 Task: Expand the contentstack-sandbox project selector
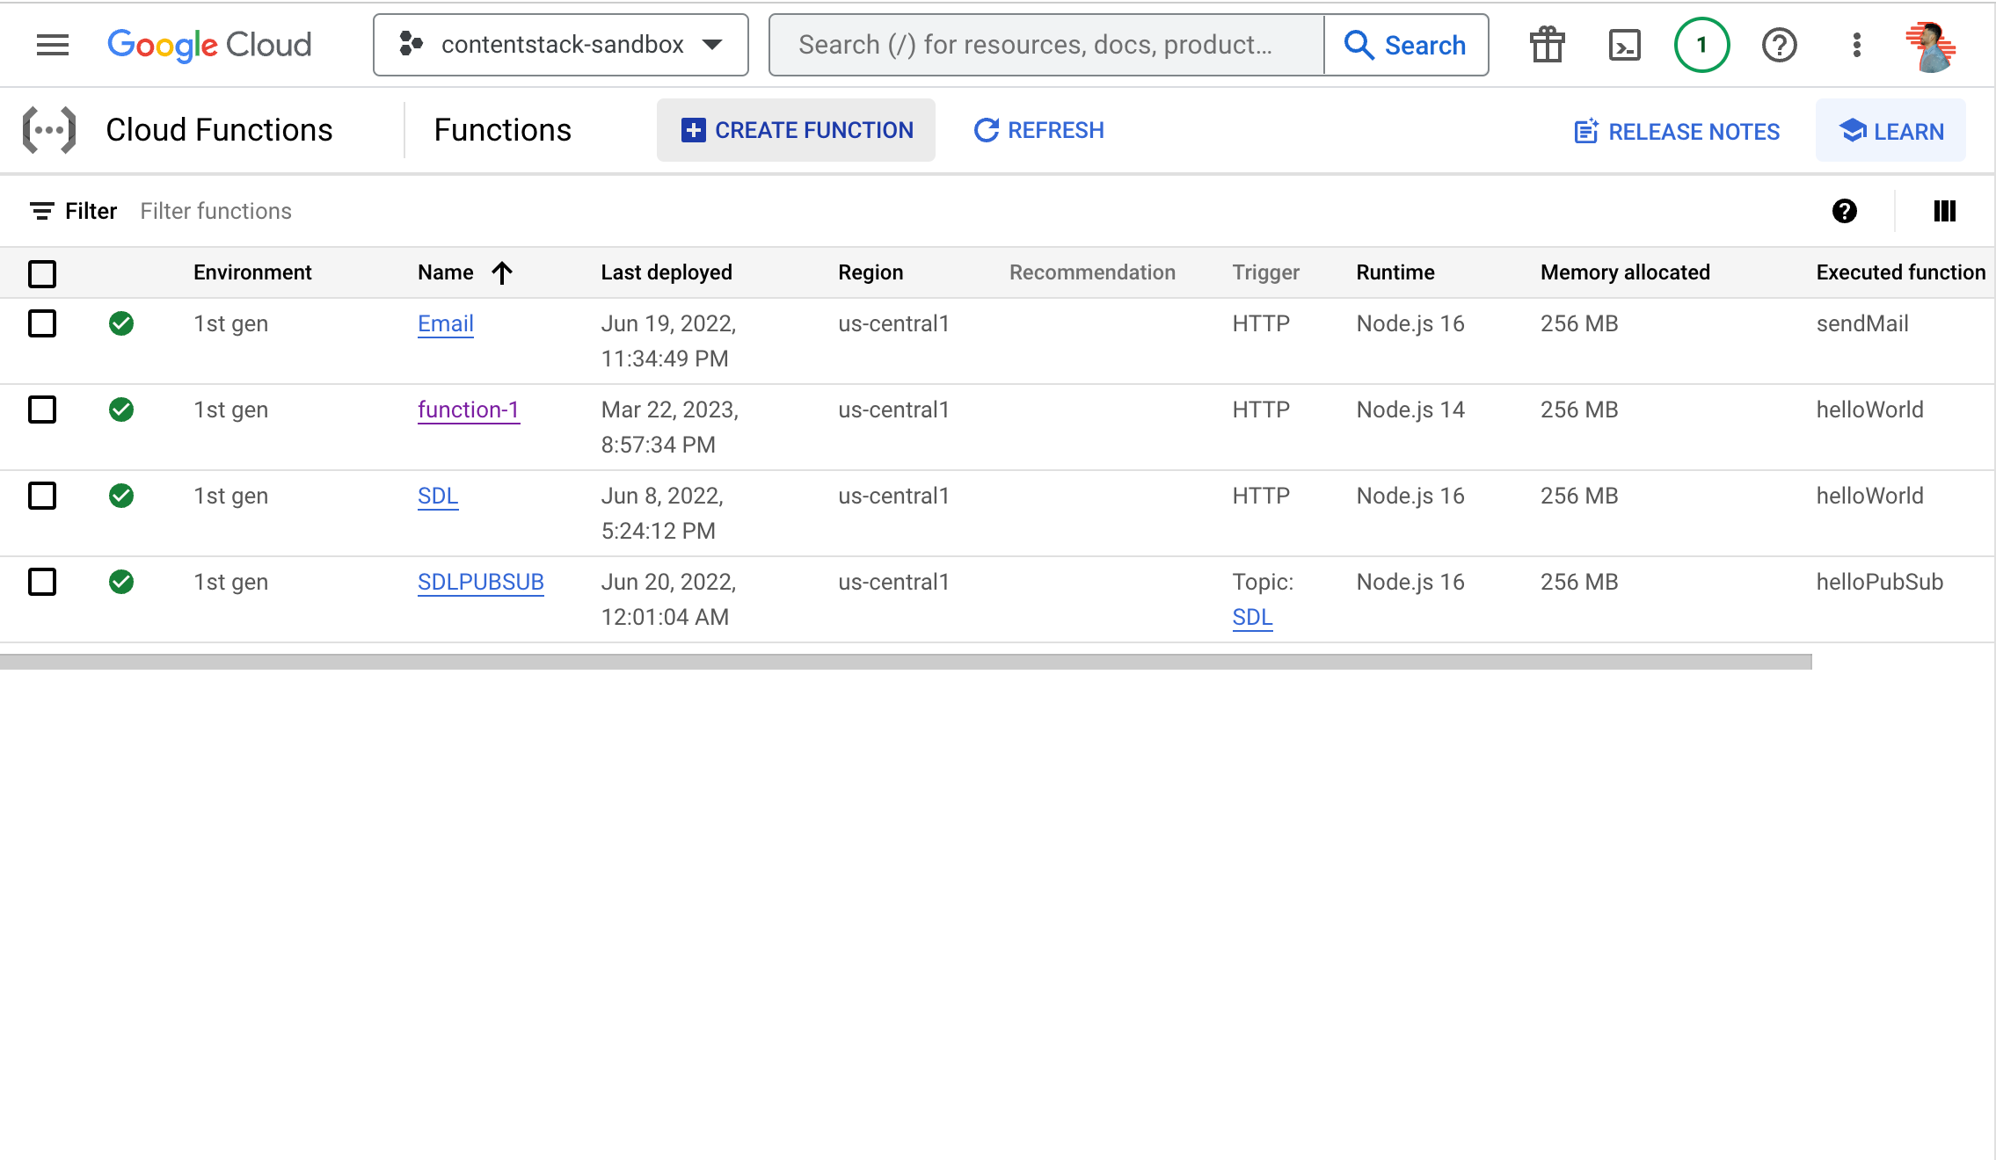[x=560, y=45]
